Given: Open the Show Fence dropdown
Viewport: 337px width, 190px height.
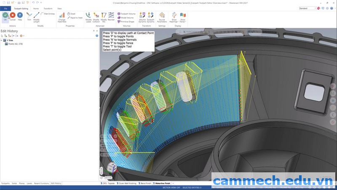Looking at the screenshot, I should 183,17.
